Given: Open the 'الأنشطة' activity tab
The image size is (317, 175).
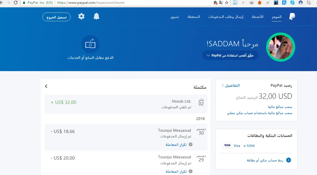Looking at the screenshot, I should (257, 17).
